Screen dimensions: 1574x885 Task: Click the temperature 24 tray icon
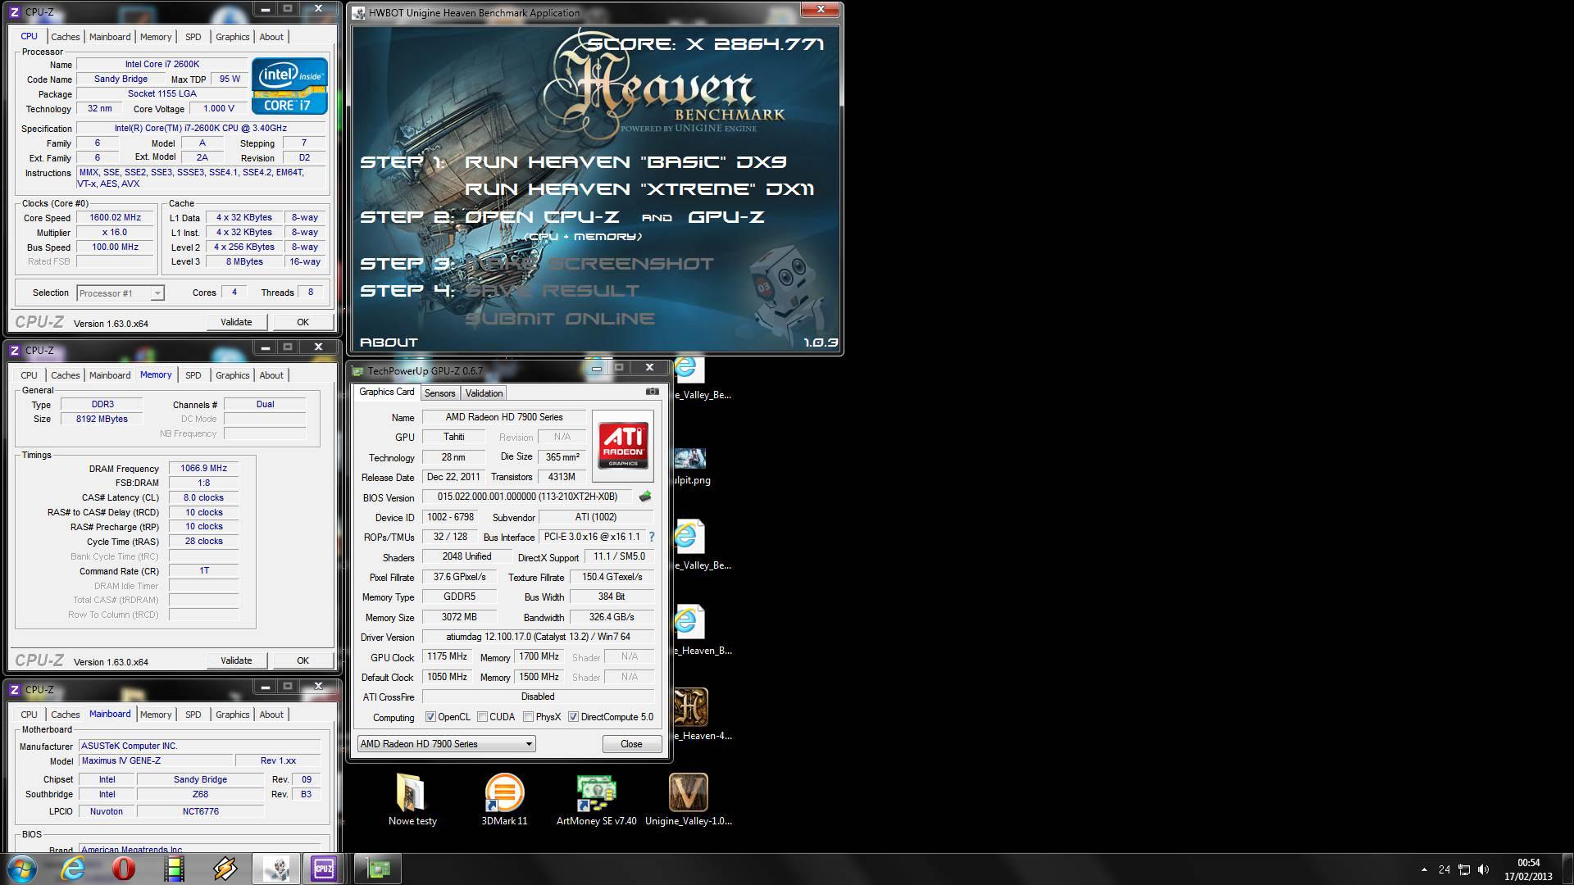(1444, 869)
